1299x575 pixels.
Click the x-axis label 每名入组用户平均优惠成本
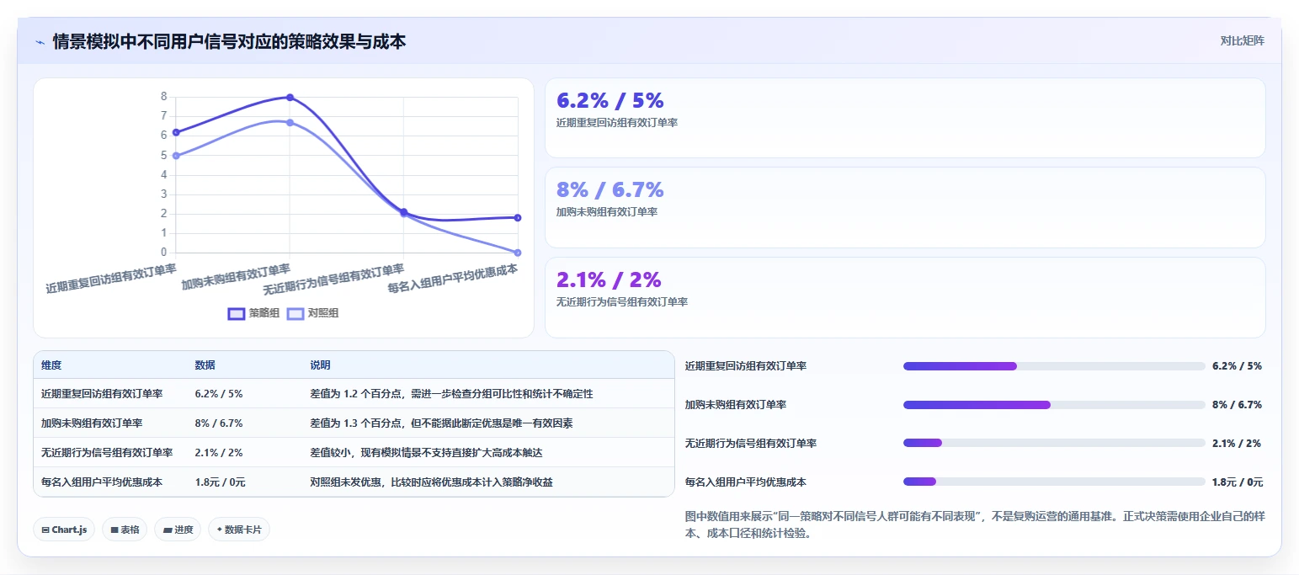pyautogui.click(x=452, y=278)
